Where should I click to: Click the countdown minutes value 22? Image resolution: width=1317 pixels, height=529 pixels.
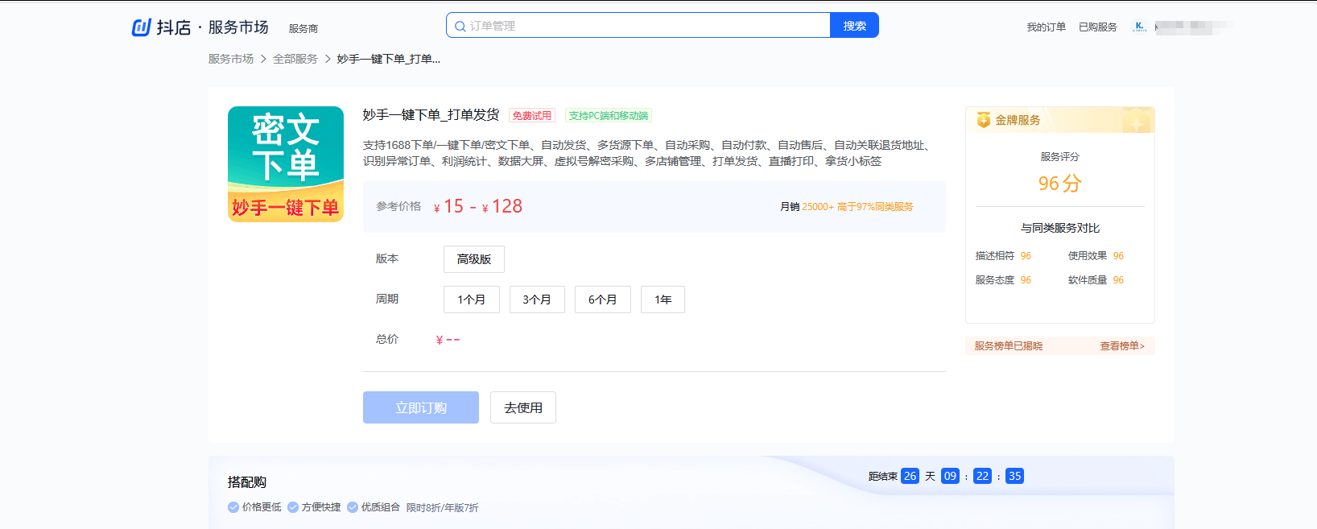(x=983, y=476)
